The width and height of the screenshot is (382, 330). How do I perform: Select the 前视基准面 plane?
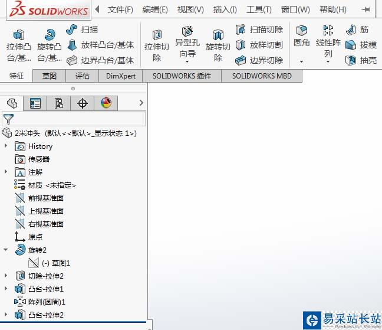point(39,198)
